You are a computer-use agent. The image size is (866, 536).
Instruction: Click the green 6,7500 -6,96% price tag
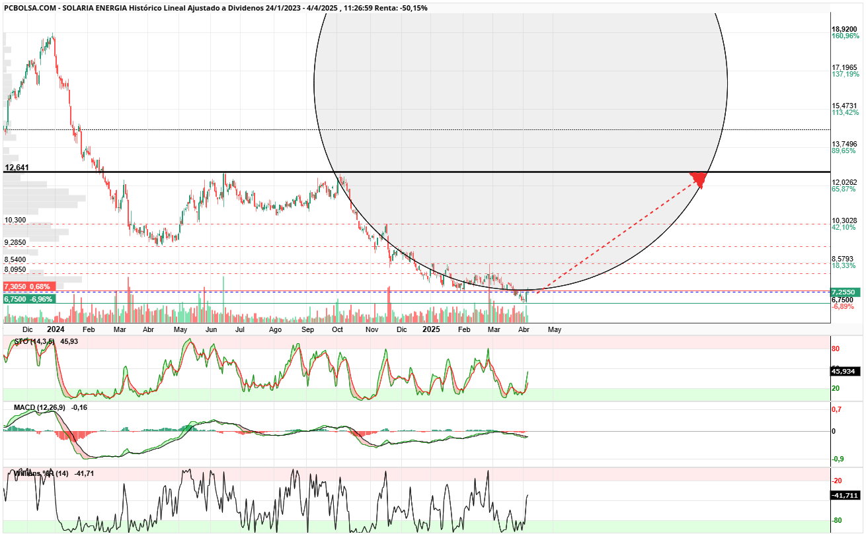point(29,299)
